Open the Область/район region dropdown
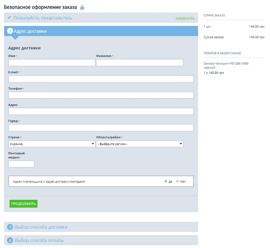This screenshot has height=248, width=270. point(140,144)
